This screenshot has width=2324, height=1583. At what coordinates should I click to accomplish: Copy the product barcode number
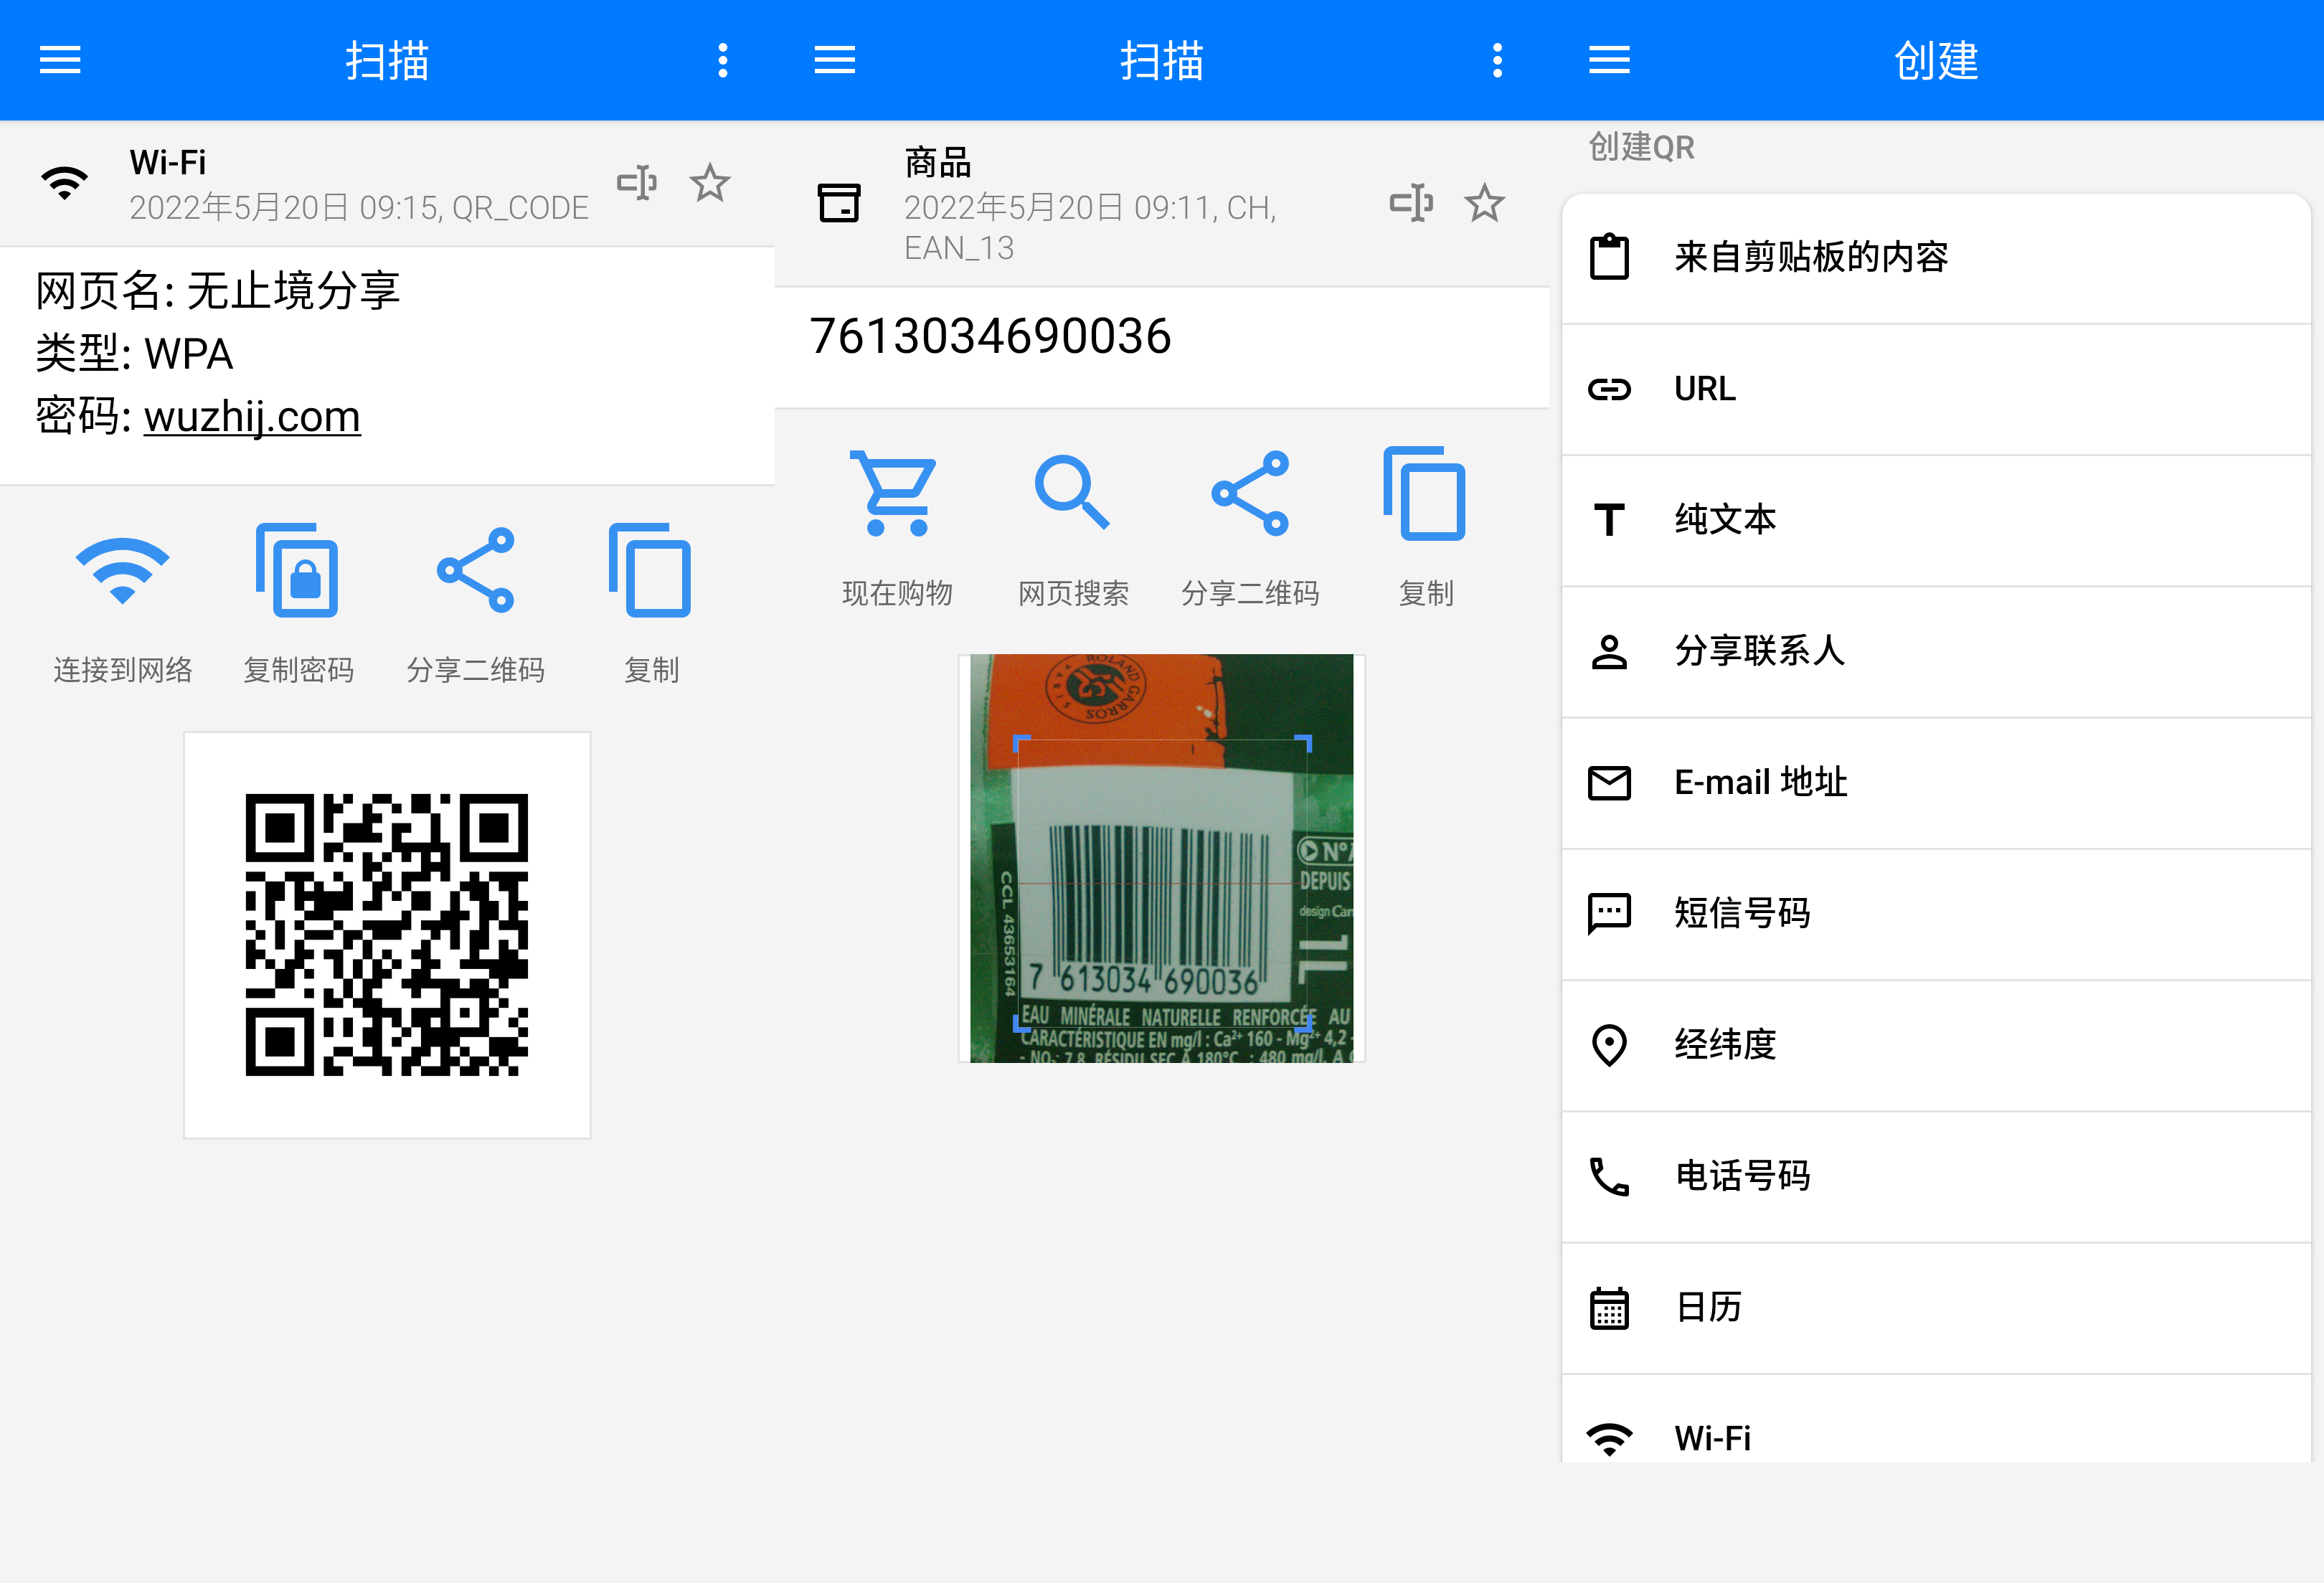coord(1425,494)
